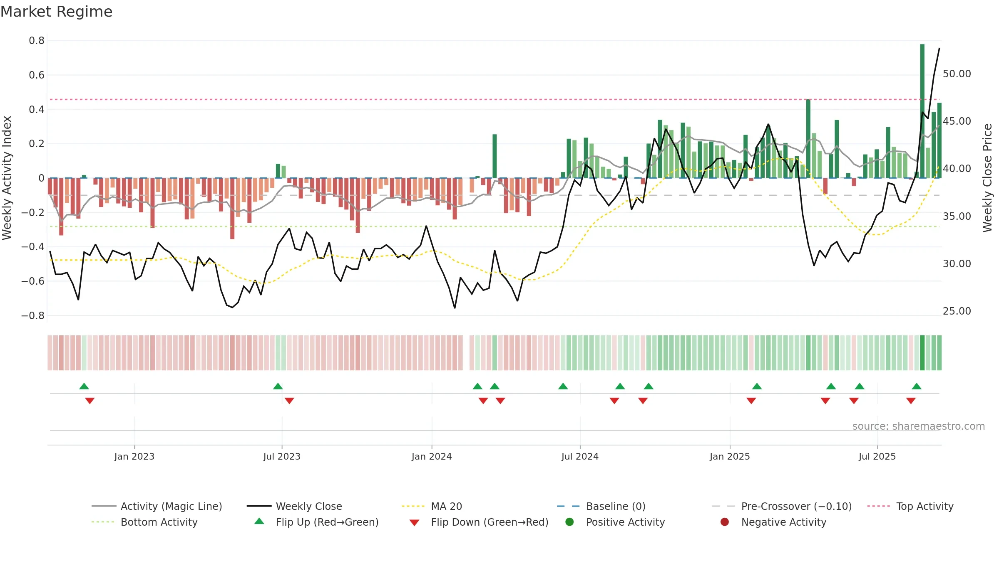Click the tallest green bar reaching 0.8
The height and width of the screenshot is (561, 999).
click(x=922, y=111)
